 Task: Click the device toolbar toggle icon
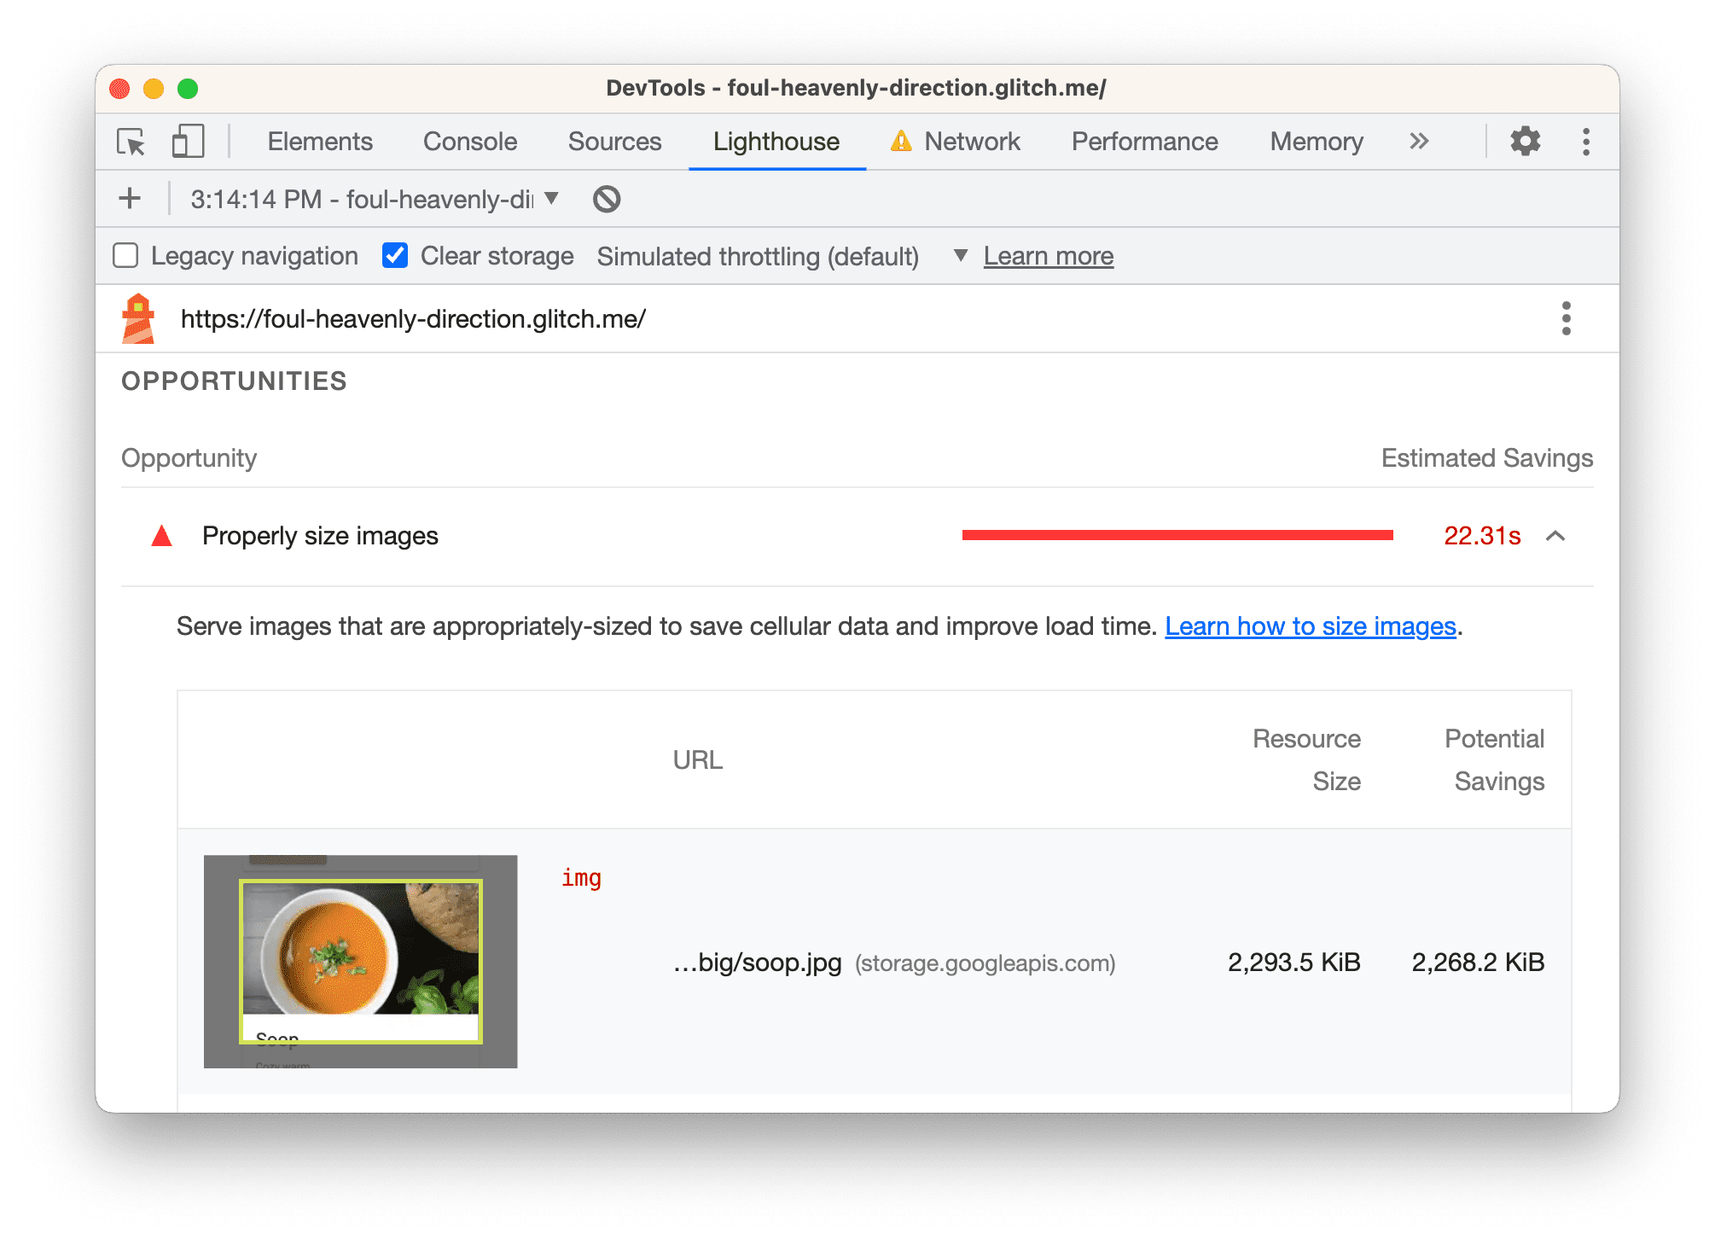tap(188, 143)
